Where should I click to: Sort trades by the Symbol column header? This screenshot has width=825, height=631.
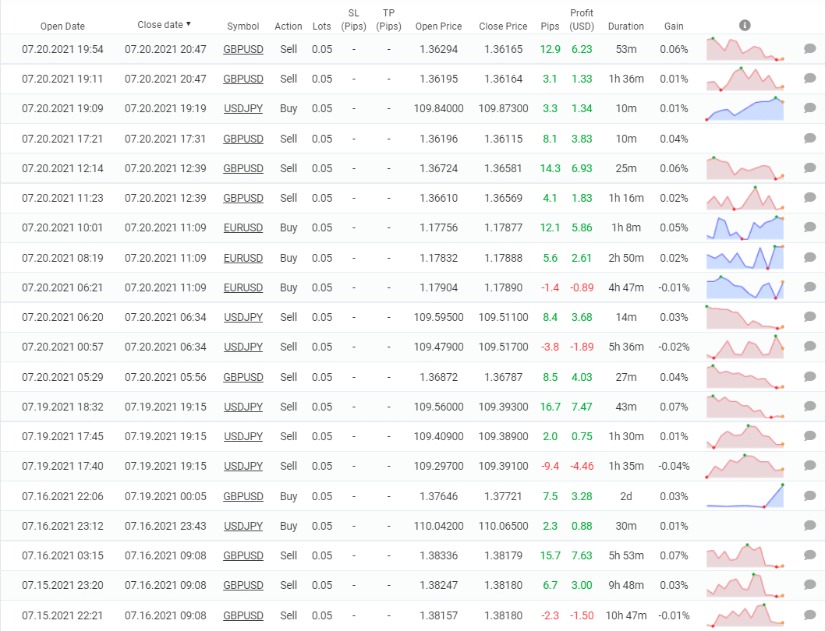(x=243, y=26)
